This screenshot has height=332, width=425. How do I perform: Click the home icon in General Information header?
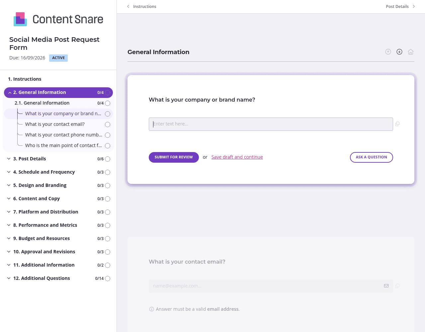click(411, 52)
